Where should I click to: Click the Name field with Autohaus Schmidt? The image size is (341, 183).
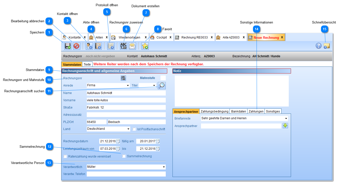click(126, 93)
